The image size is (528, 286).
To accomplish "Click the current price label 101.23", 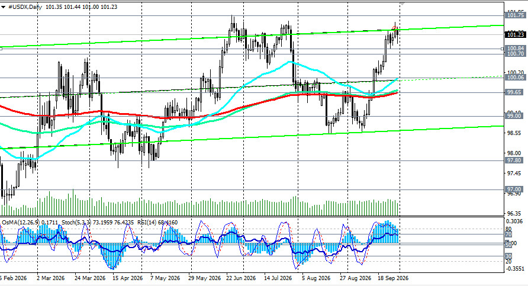I will click(515, 34).
